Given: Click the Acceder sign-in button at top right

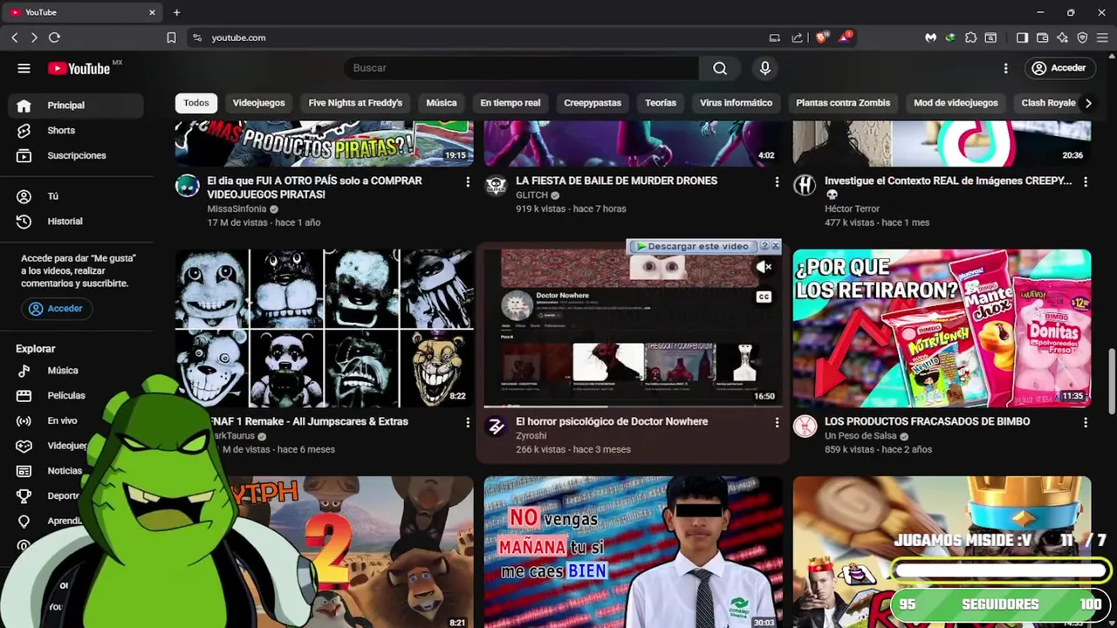Looking at the screenshot, I should [1059, 68].
